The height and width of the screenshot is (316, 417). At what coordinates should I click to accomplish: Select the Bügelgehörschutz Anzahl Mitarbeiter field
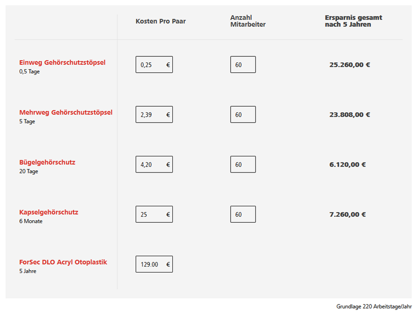click(243, 164)
